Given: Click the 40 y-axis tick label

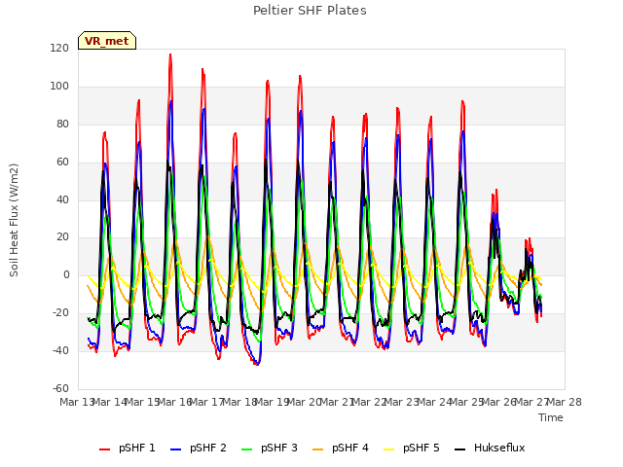Looking at the screenshot, I should coord(62,199).
